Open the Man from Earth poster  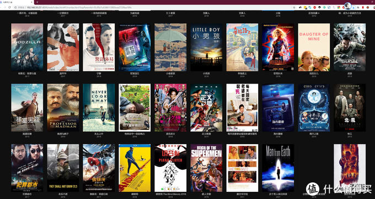click(278, 168)
